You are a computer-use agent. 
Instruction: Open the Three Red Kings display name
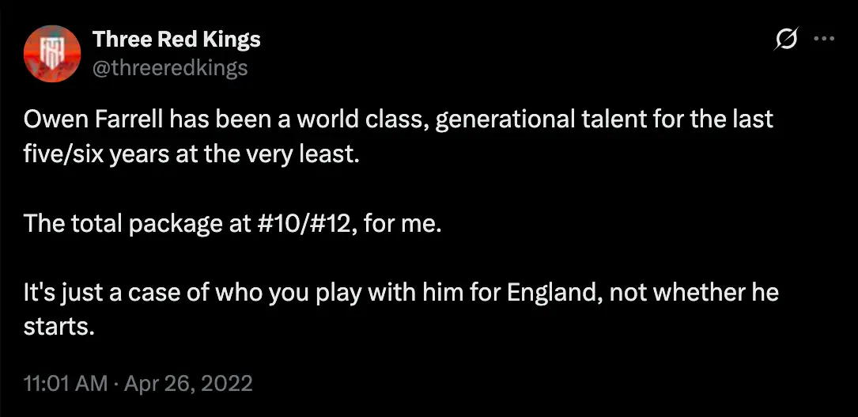click(x=176, y=39)
